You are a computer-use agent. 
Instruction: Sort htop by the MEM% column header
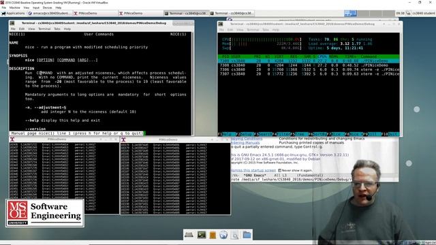pyautogui.click(x=334, y=56)
